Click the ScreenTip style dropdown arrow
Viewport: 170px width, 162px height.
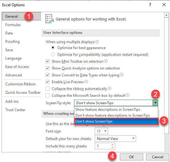point(155,103)
